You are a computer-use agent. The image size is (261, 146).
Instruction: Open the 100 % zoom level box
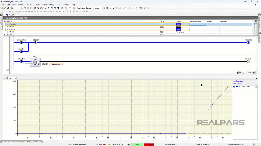[249, 73]
